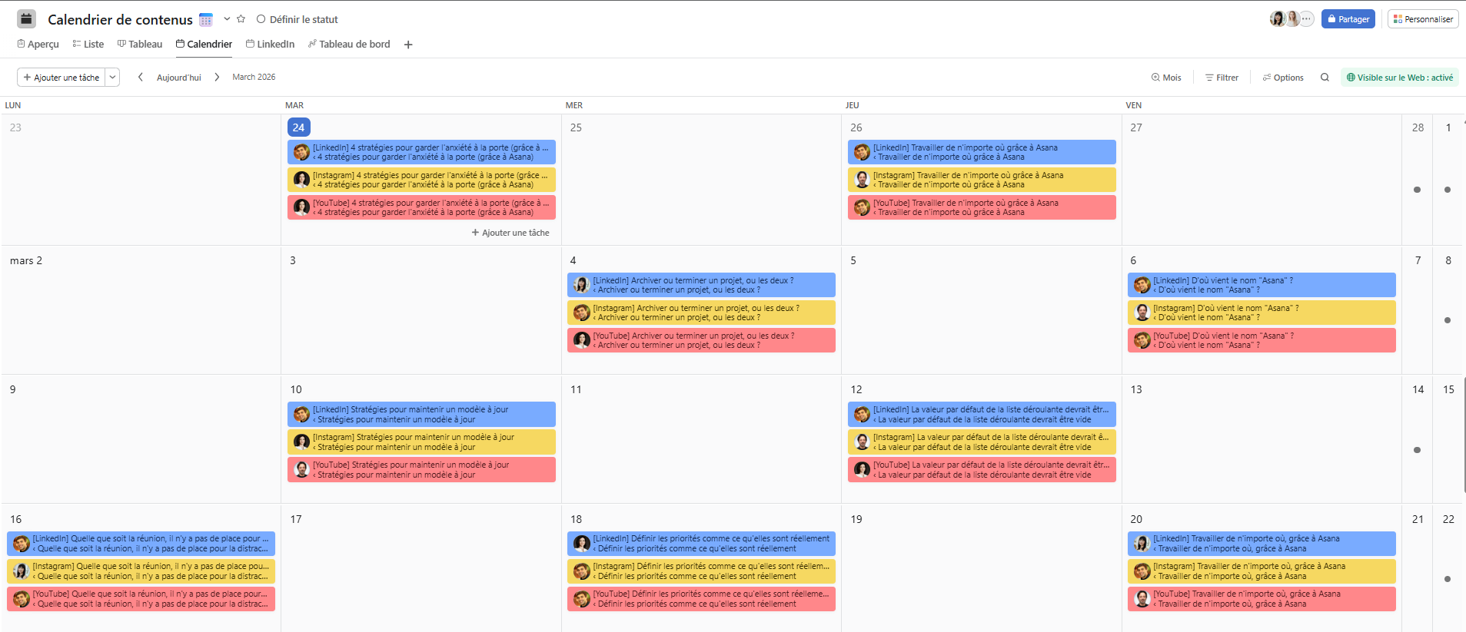Viewport: 1466px width, 632px height.
Task: Open the Filtrer filter control
Action: pos(1222,78)
